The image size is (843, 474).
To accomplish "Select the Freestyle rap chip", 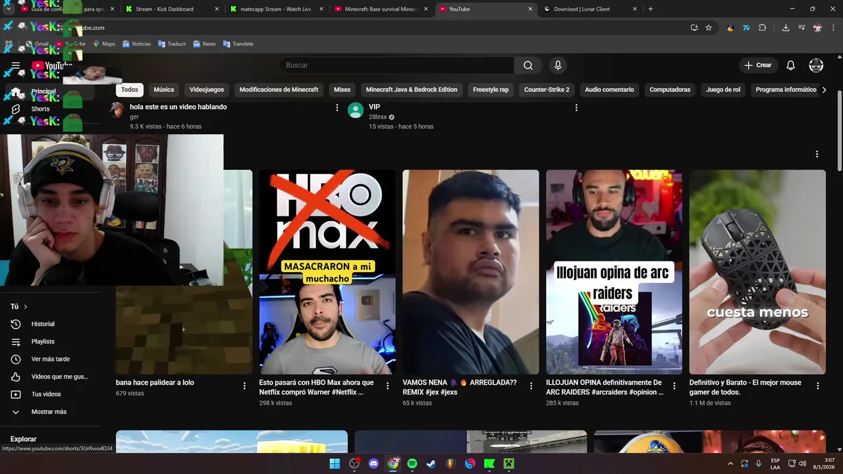I will click(x=491, y=90).
